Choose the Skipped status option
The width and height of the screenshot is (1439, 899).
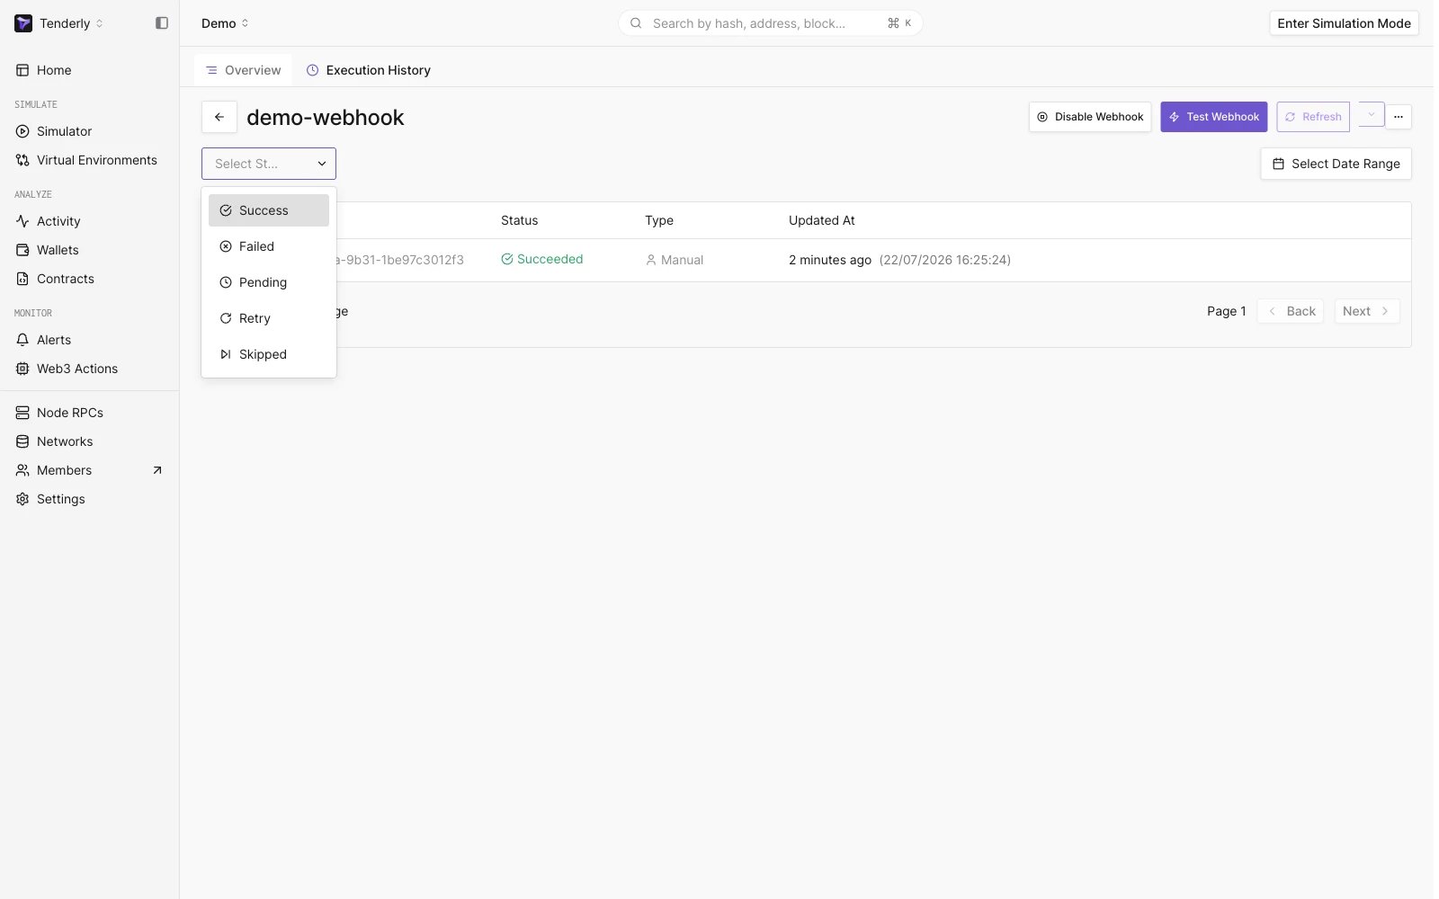click(x=269, y=354)
